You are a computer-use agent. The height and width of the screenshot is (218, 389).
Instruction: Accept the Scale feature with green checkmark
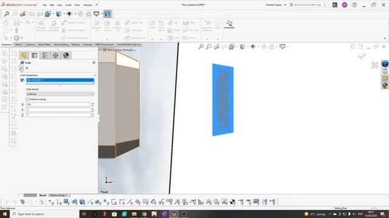(x=21, y=68)
